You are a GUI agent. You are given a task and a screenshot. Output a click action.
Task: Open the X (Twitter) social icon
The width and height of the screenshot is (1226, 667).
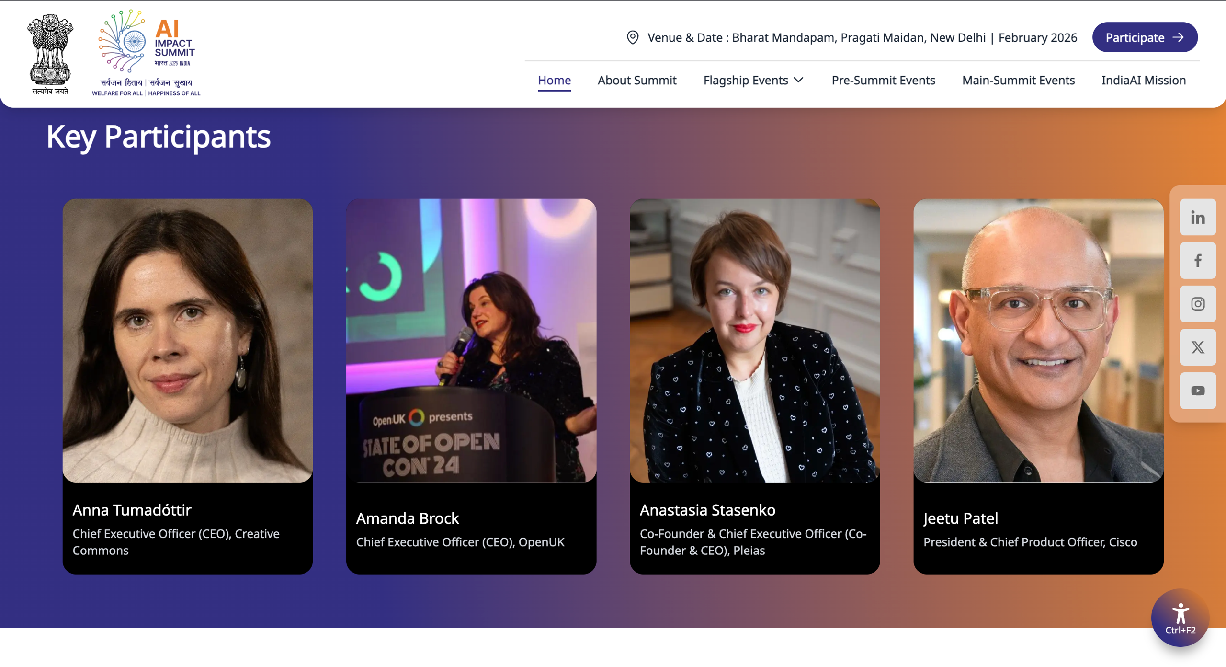(1197, 347)
